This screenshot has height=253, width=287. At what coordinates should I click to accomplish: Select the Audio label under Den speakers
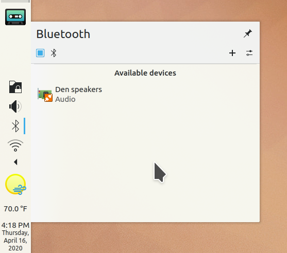click(65, 99)
